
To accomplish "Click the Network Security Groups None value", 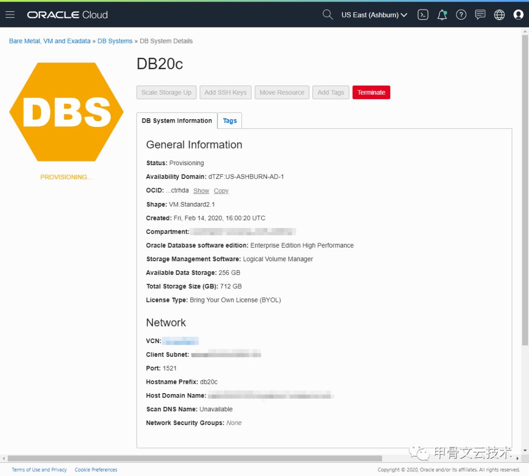I will pos(234,423).
